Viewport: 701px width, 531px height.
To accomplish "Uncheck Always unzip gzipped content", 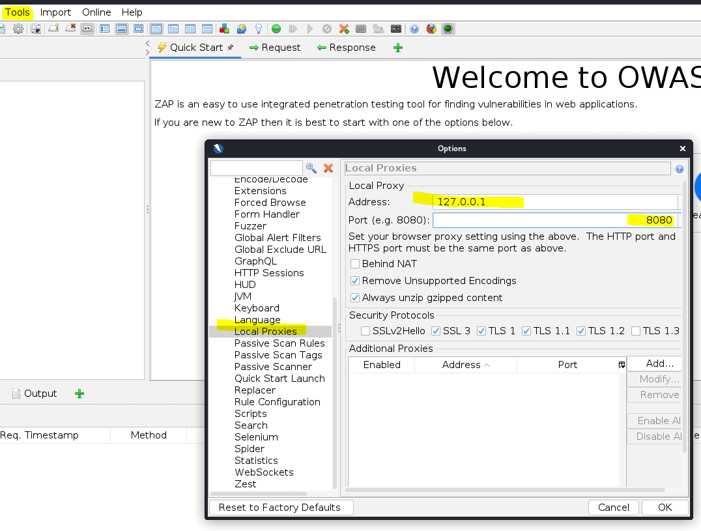I will pos(355,298).
